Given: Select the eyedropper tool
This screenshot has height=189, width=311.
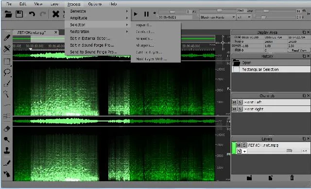Looking at the screenshot, I should point(7,37).
